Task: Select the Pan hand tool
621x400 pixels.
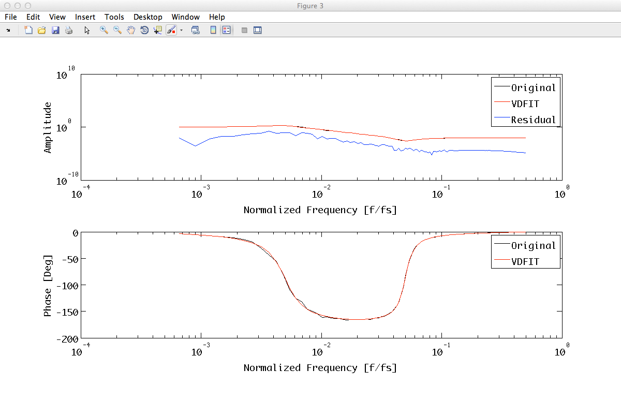Action: pyautogui.click(x=131, y=31)
